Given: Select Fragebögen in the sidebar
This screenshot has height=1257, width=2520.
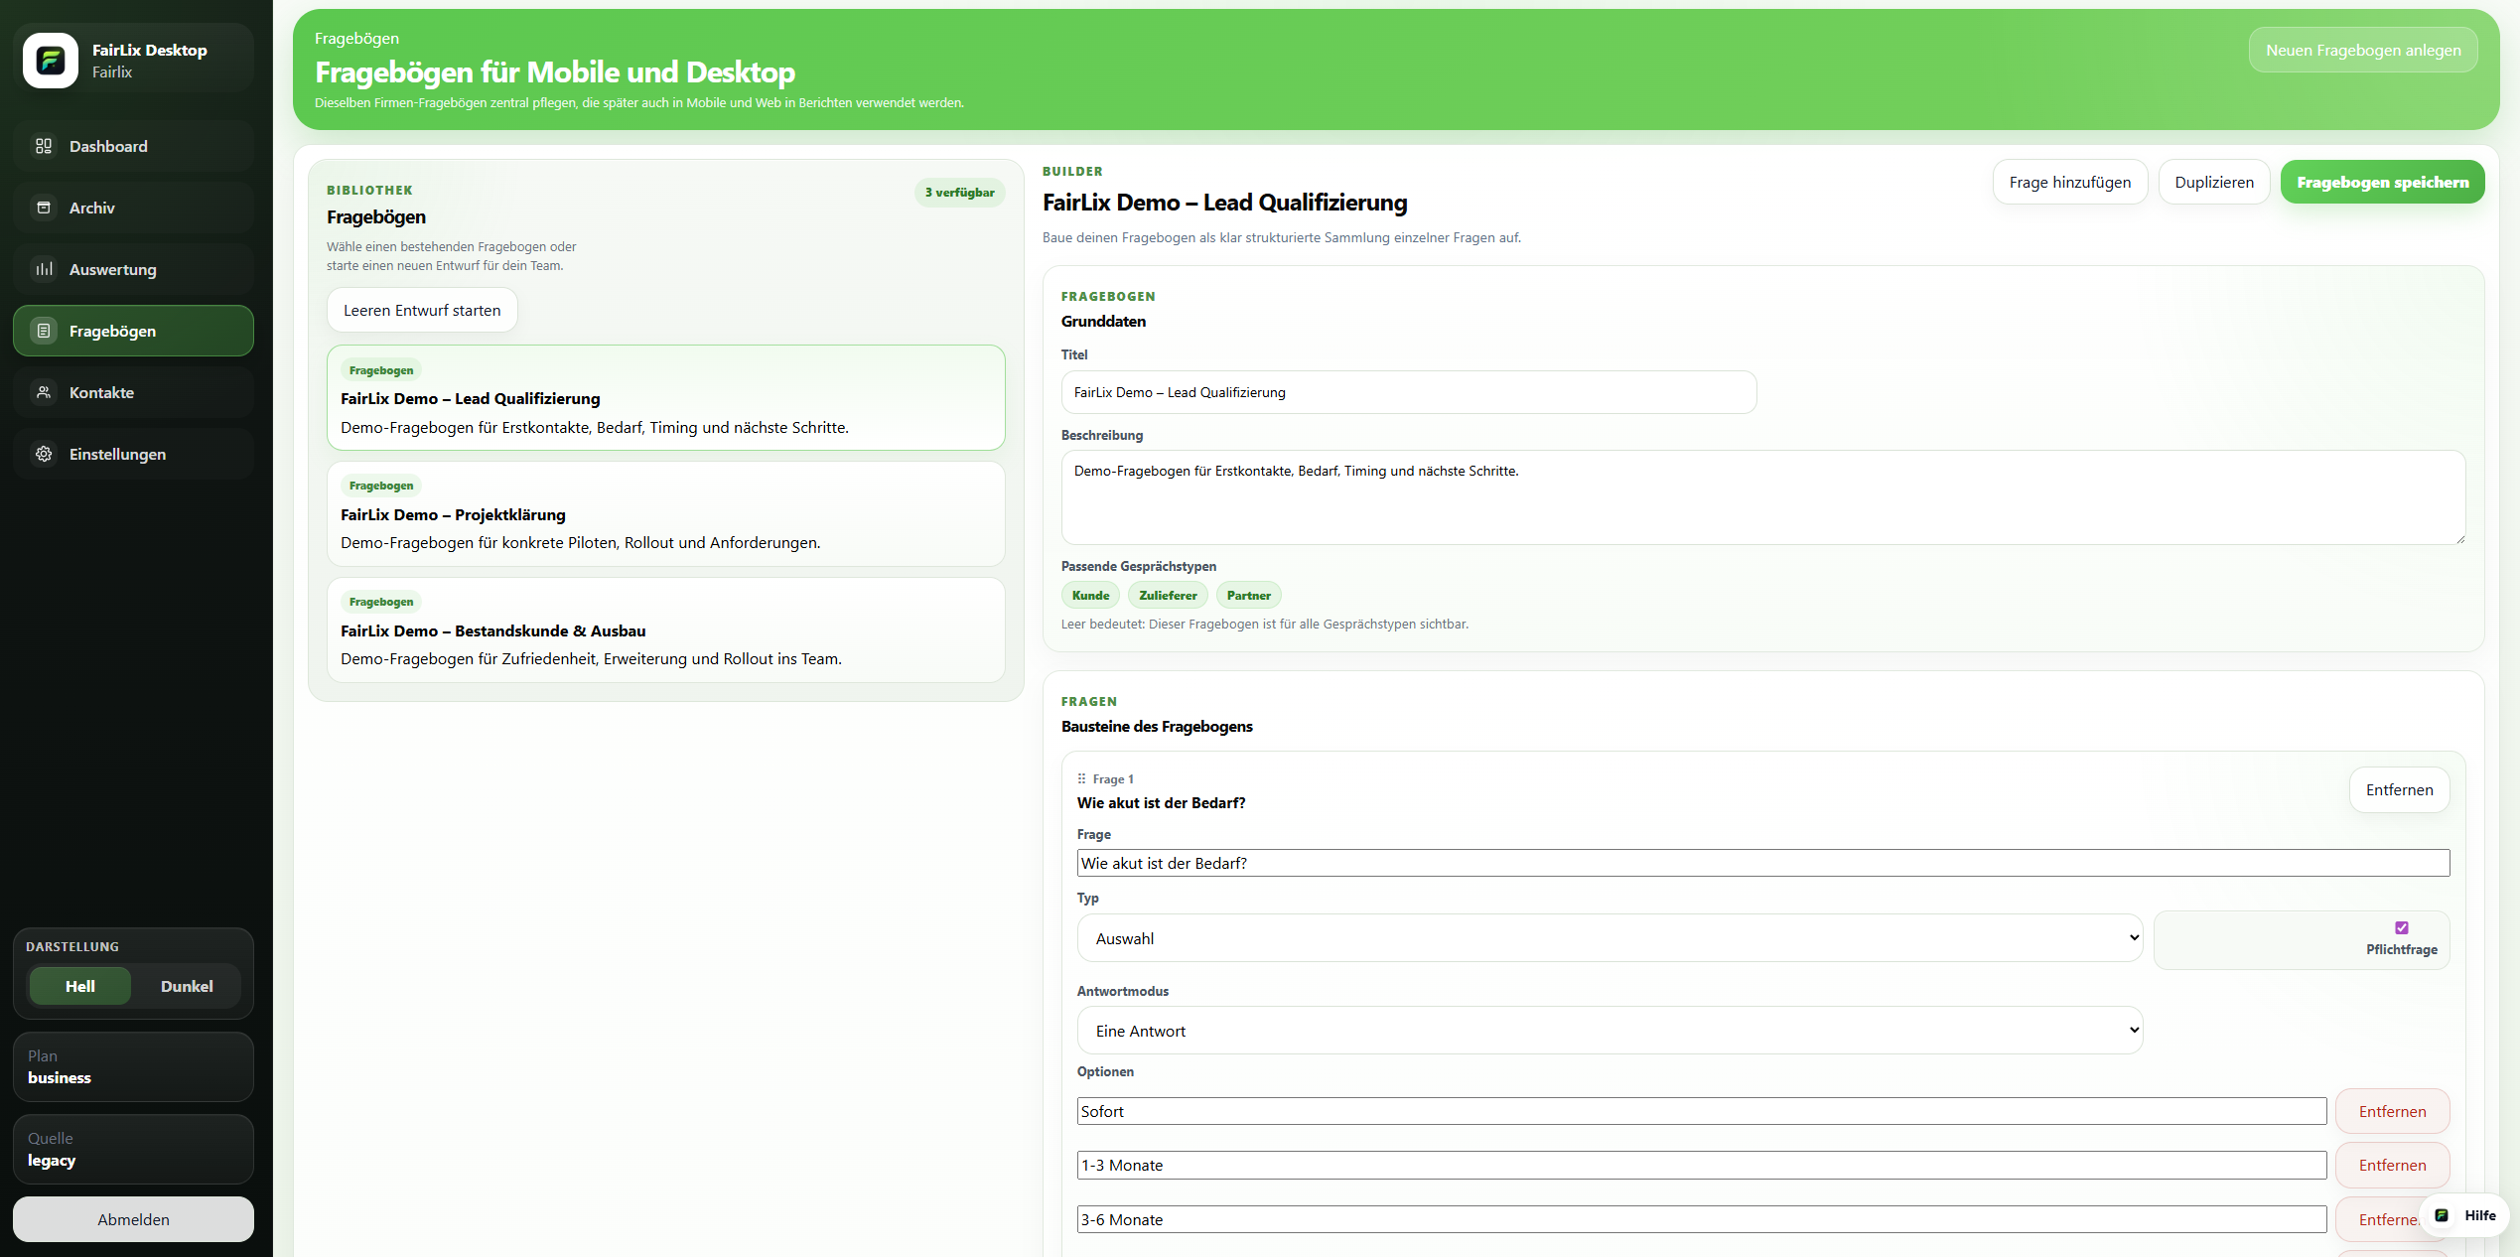Looking at the screenshot, I should [x=133, y=331].
